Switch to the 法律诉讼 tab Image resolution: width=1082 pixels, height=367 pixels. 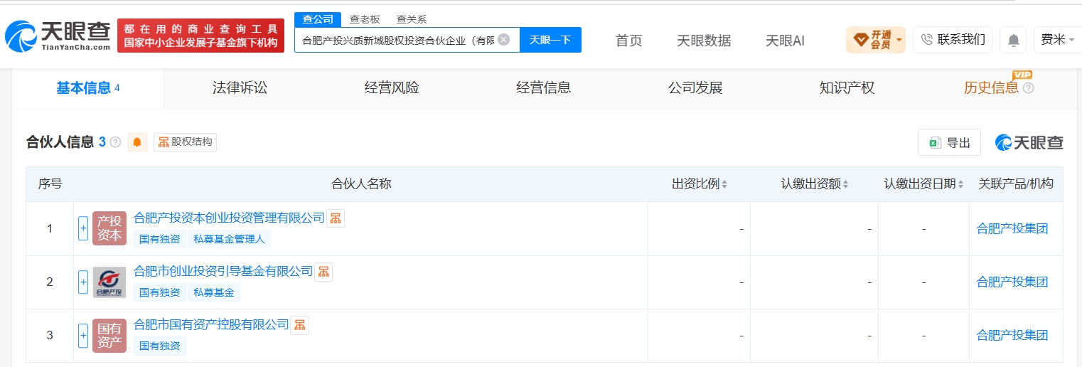(x=240, y=88)
